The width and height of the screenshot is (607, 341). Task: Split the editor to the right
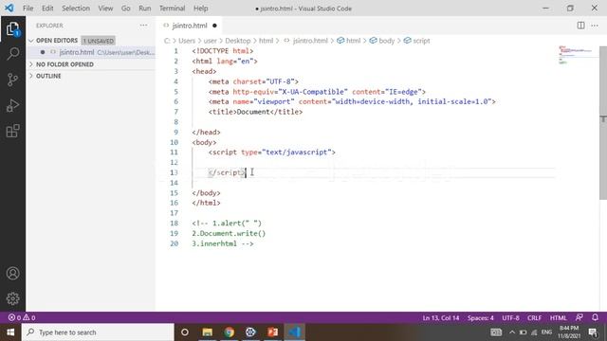[x=580, y=26]
